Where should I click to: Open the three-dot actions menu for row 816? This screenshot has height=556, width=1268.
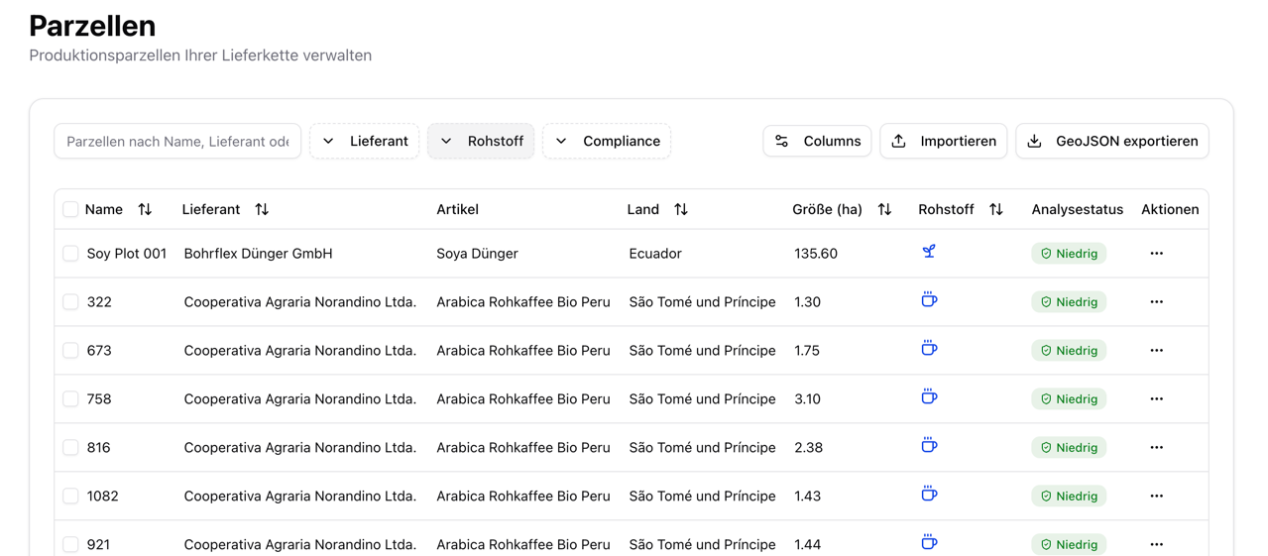[1157, 448]
